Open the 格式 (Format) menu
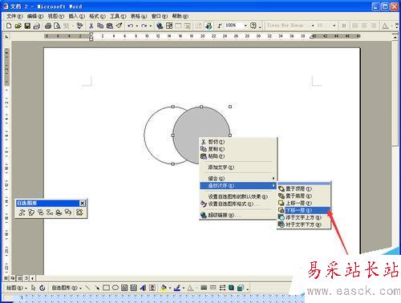 tap(97, 16)
